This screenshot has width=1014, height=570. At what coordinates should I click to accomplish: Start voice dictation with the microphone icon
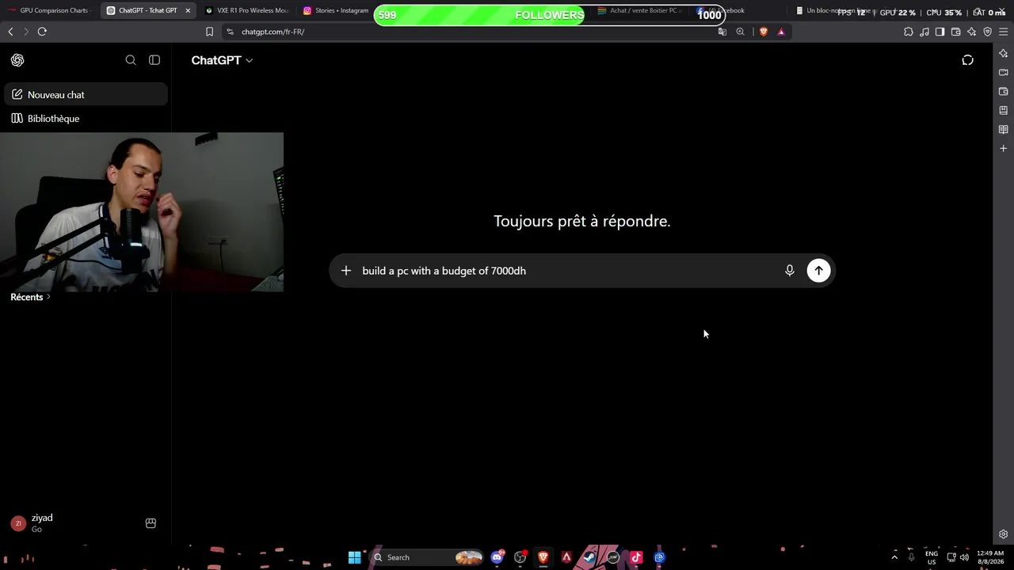click(790, 271)
